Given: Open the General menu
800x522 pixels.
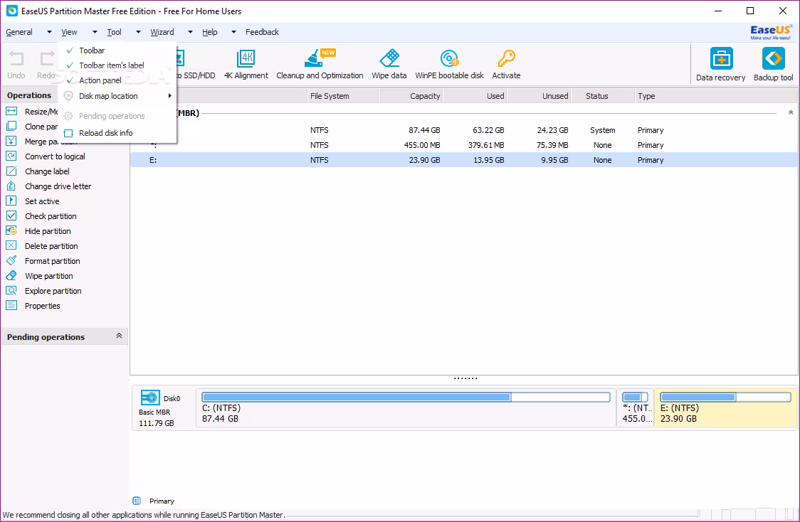Looking at the screenshot, I should point(19,32).
